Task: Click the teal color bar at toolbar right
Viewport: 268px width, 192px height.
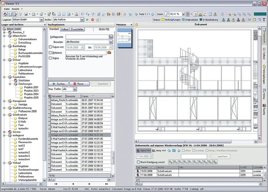Action: pos(260,14)
